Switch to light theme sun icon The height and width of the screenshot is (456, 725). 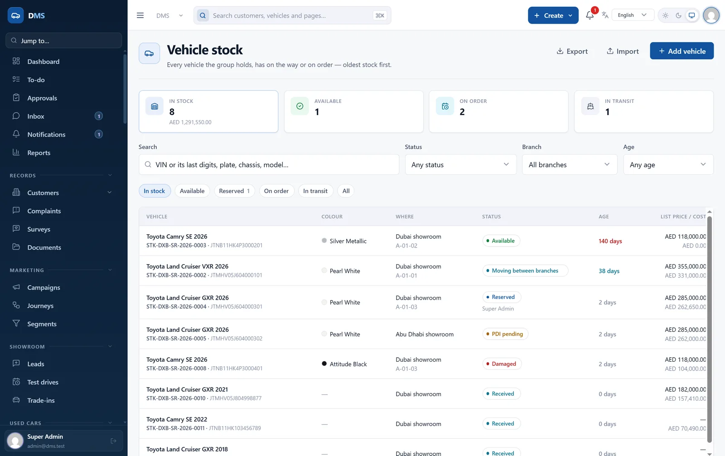(x=665, y=15)
